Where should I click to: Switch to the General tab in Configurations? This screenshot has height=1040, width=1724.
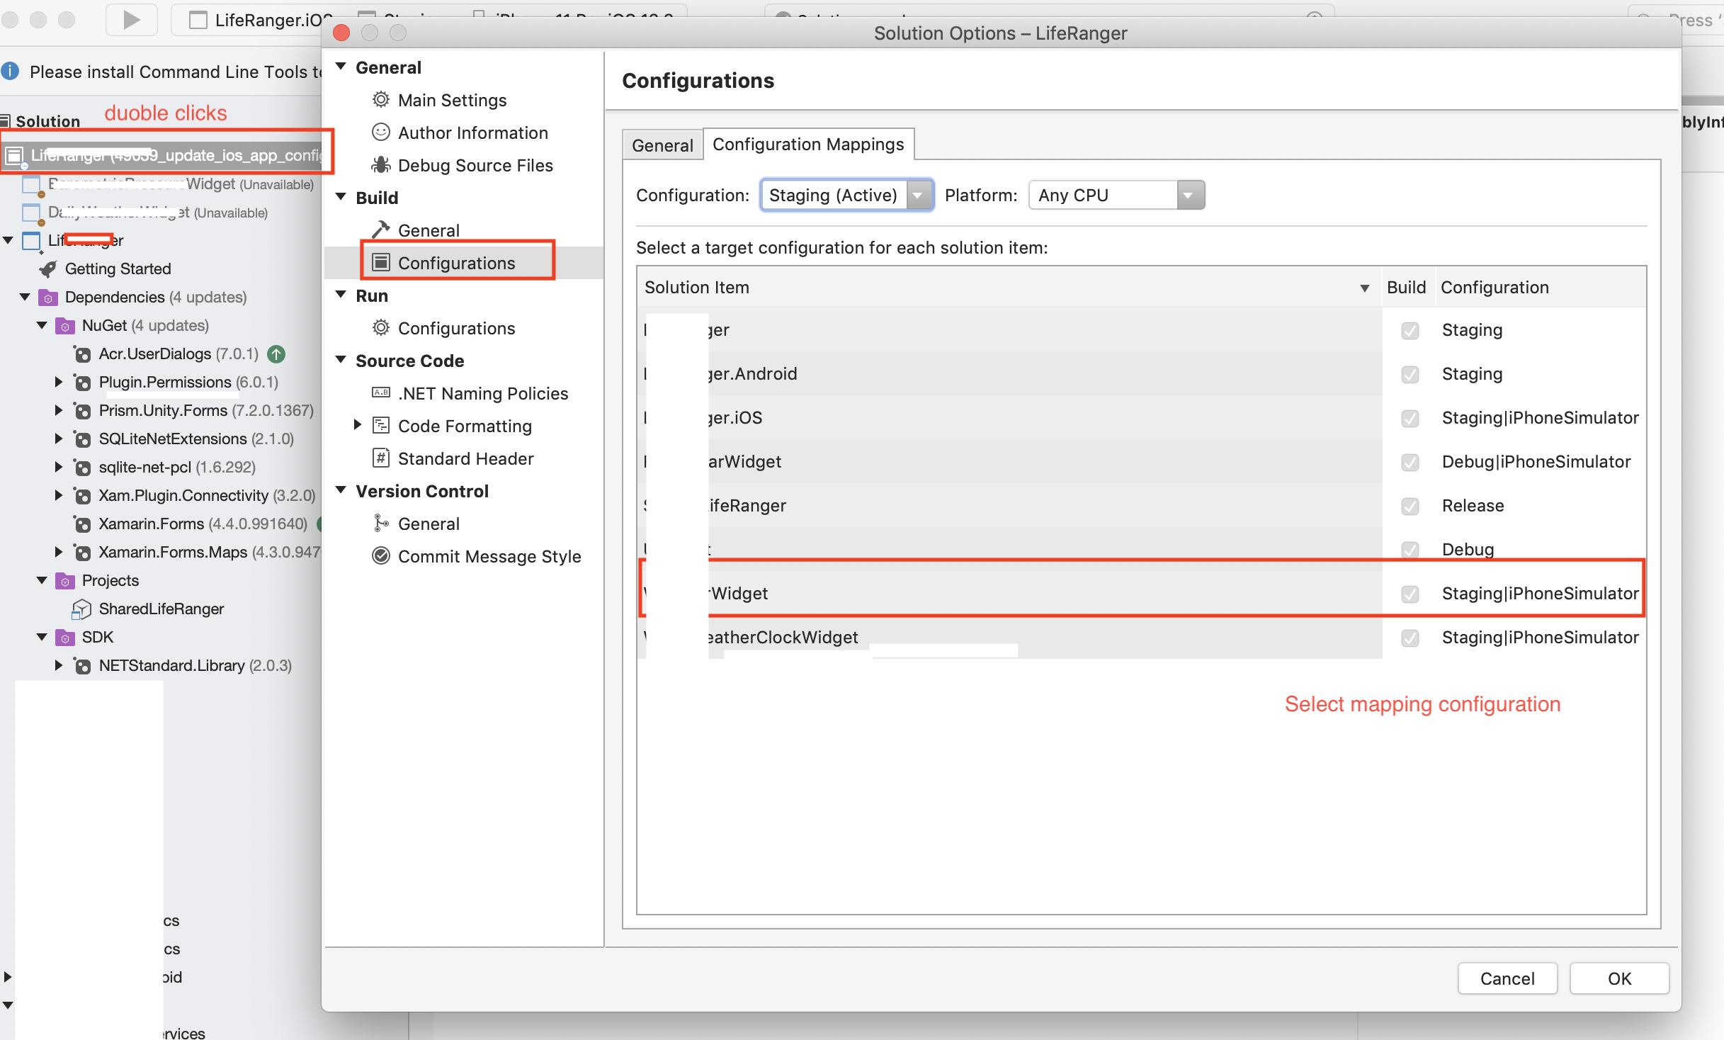[x=662, y=145]
